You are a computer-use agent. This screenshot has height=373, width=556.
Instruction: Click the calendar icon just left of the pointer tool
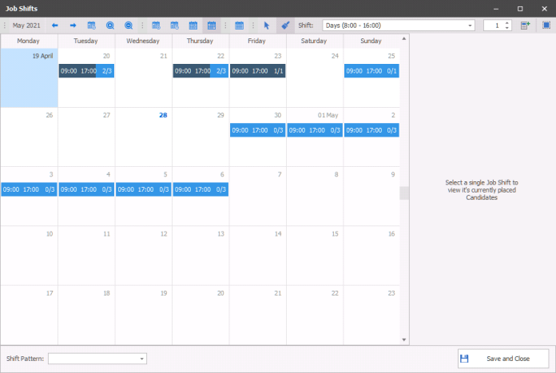pyautogui.click(x=240, y=26)
